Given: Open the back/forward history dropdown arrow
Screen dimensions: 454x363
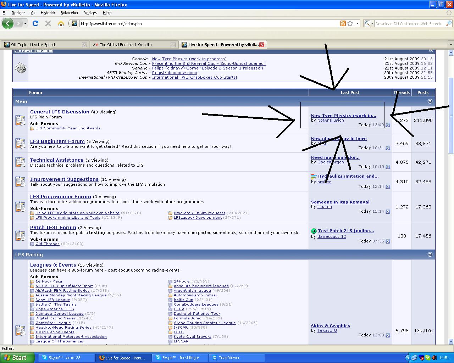Looking at the screenshot, I should [25, 24].
